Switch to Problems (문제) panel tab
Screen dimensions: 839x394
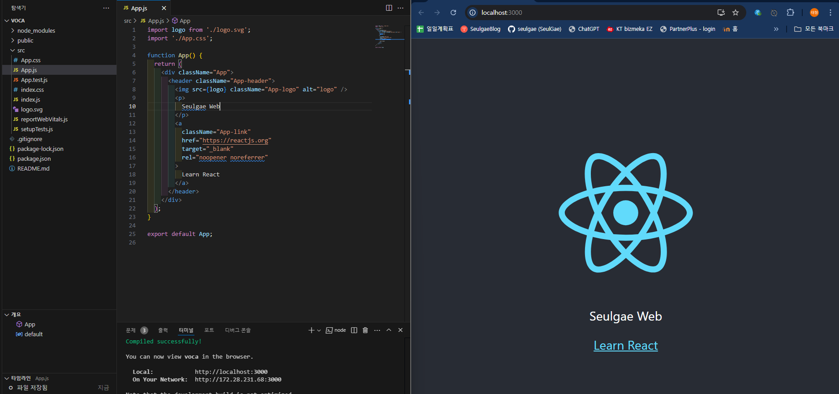click(137, 330)
